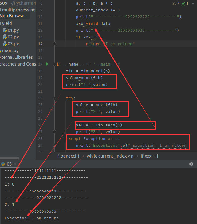Click console output '2: 1'
Screen dimensions: 197x224
pyautogui.click(x=10, y=205)
